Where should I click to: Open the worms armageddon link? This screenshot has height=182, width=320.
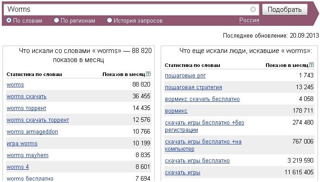coord(32,132)
